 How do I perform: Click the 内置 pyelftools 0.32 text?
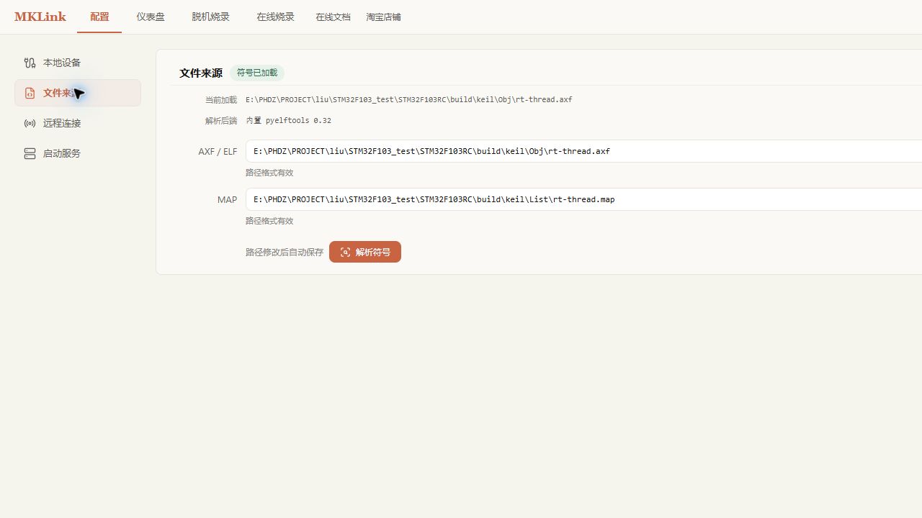tap(289, 121)
